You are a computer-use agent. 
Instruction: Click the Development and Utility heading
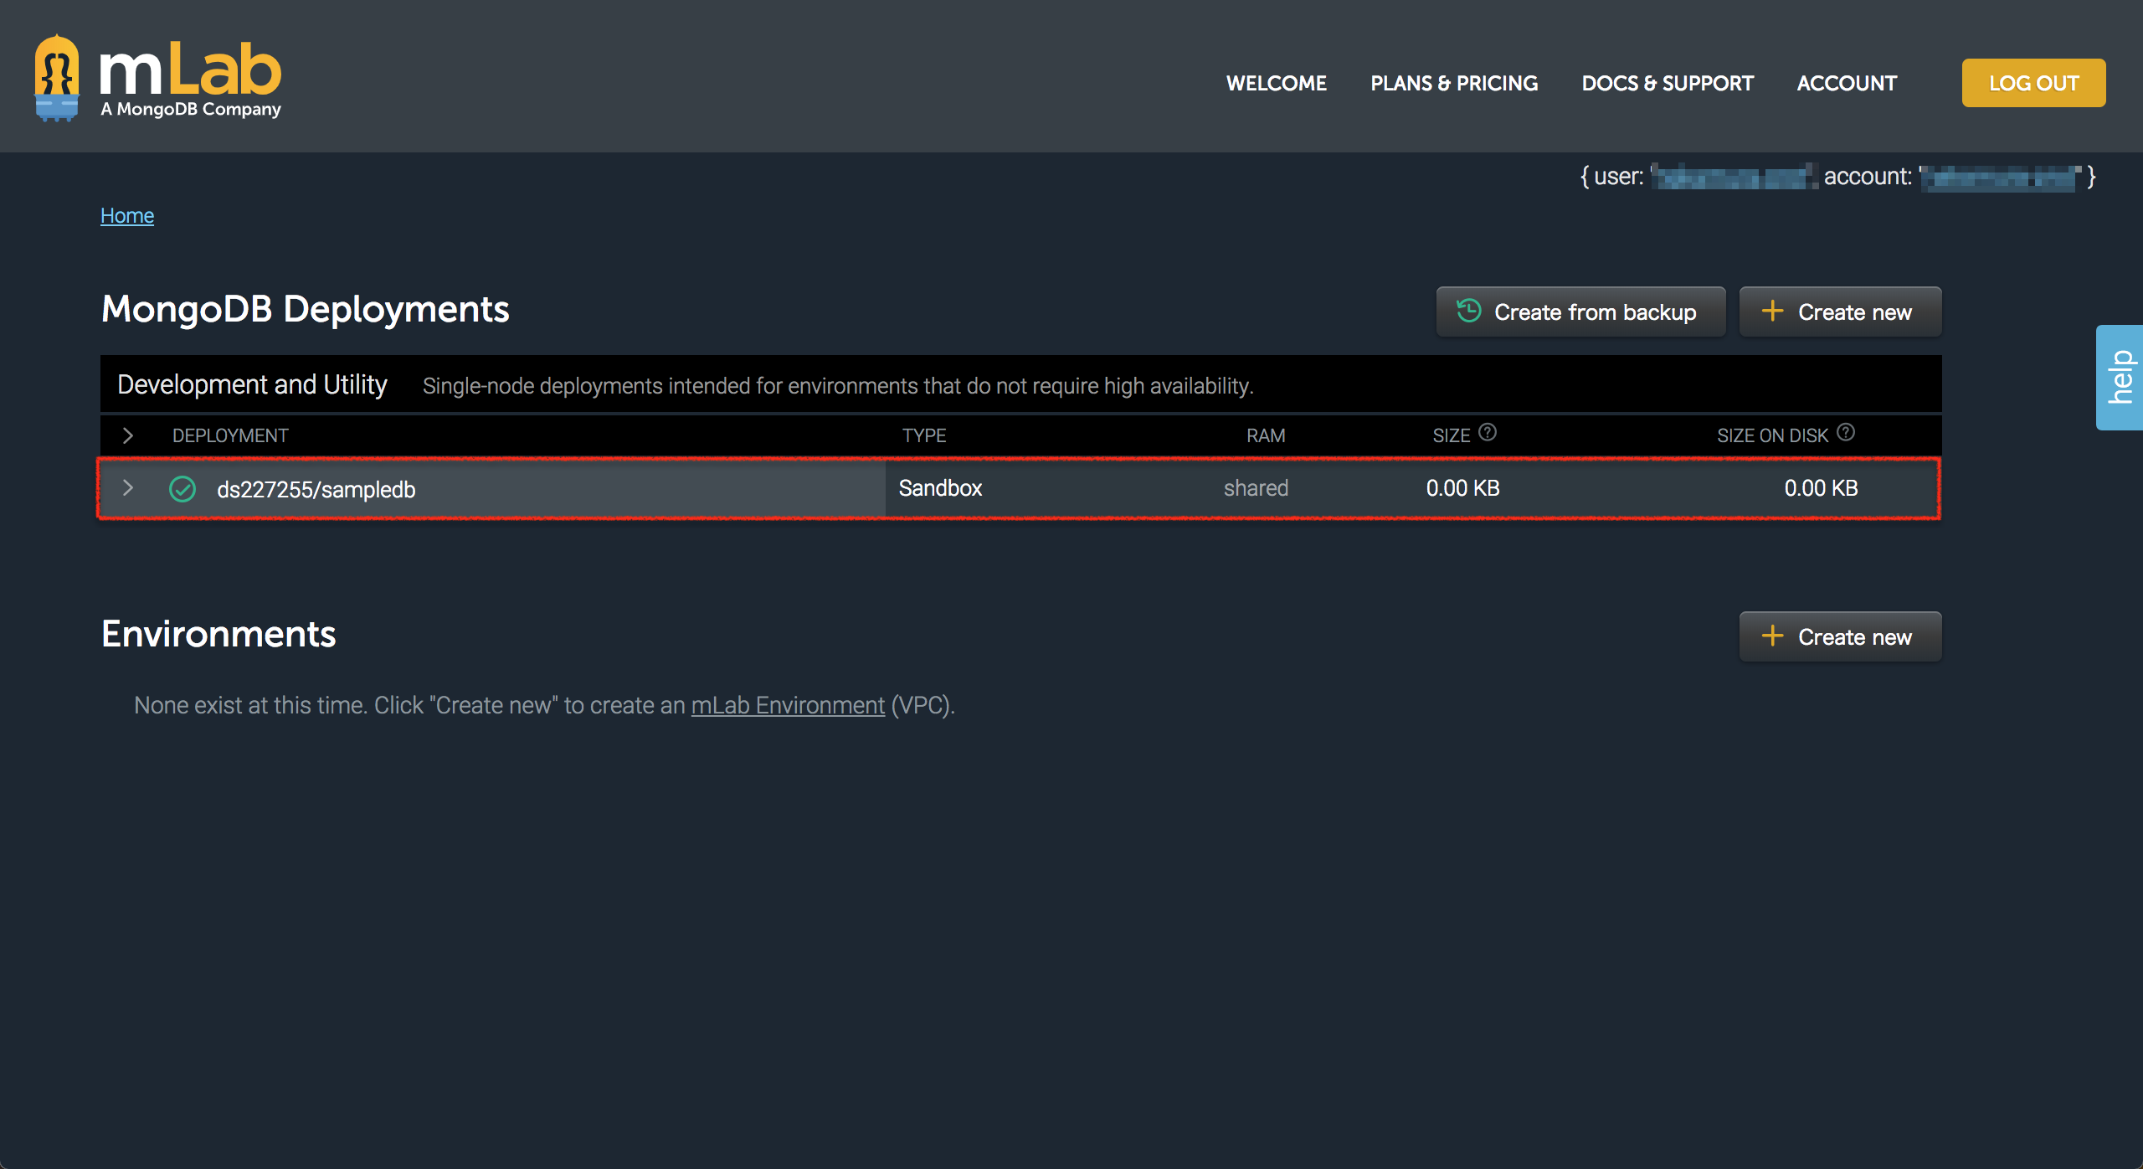(252, 384)
